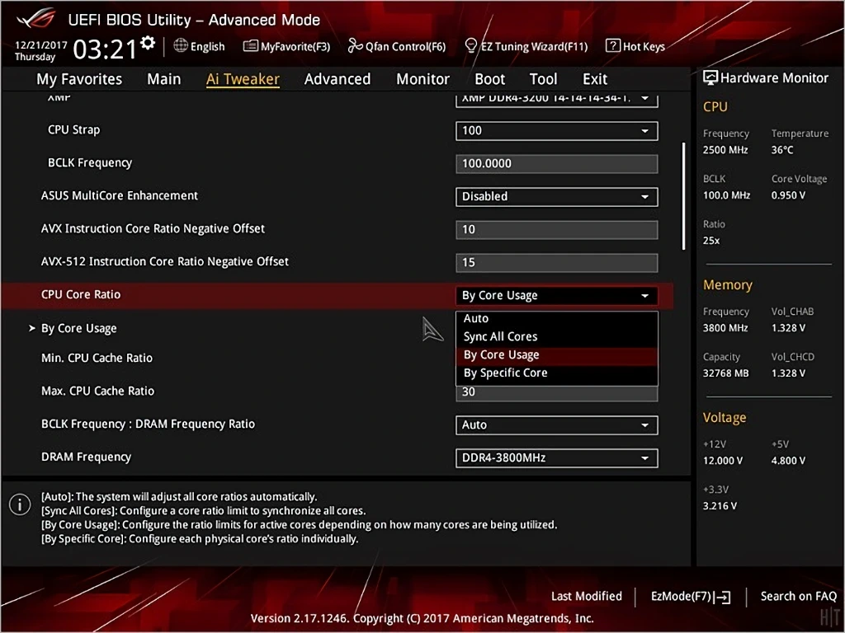Screen dimensions: 845x633
Task: Select the CPU Core Ratio row label
Action: [x=81, y=295]
